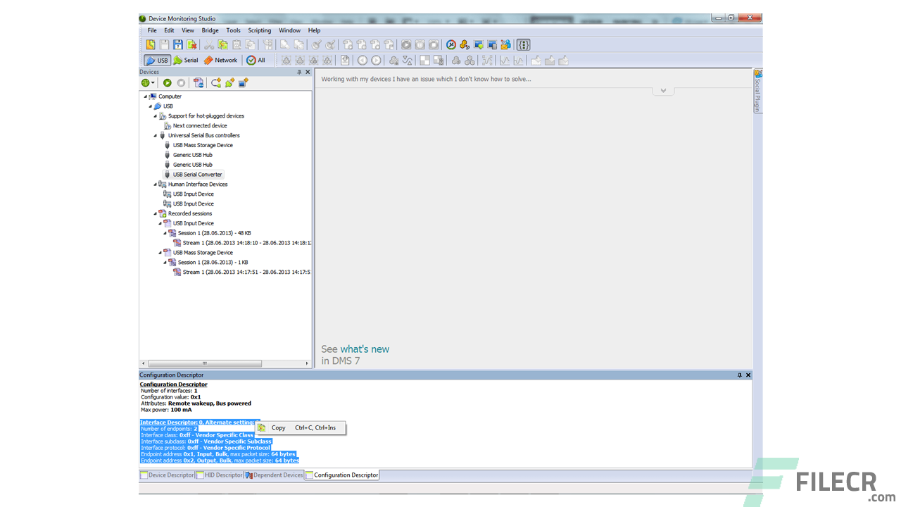Click the Scripting braces icon on the toolbar
Screen dimensions: 901x507
click(523, 44)
